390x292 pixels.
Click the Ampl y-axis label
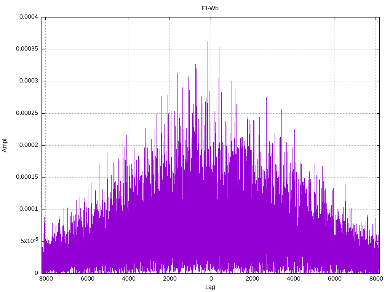pos(5,145)
